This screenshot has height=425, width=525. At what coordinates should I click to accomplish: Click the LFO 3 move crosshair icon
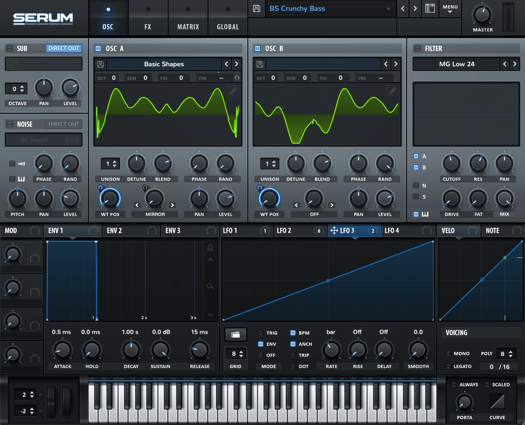334,231
